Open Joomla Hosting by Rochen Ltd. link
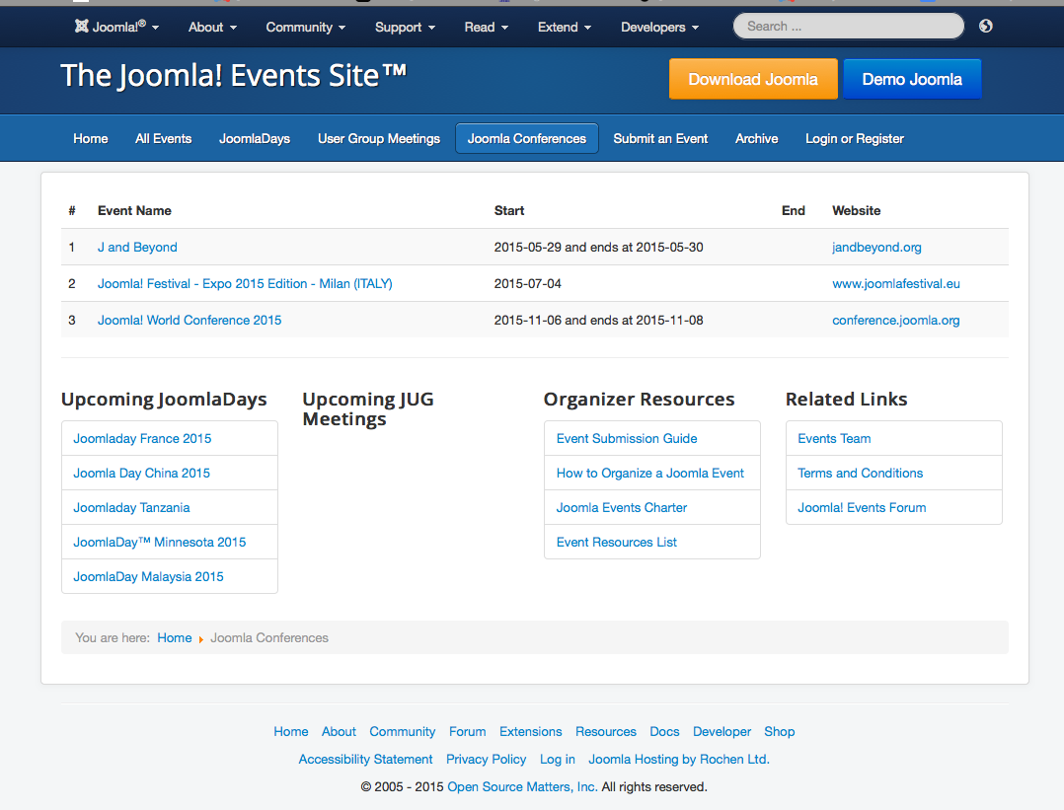The image size is (1064, 810). [x=679, y=759]
